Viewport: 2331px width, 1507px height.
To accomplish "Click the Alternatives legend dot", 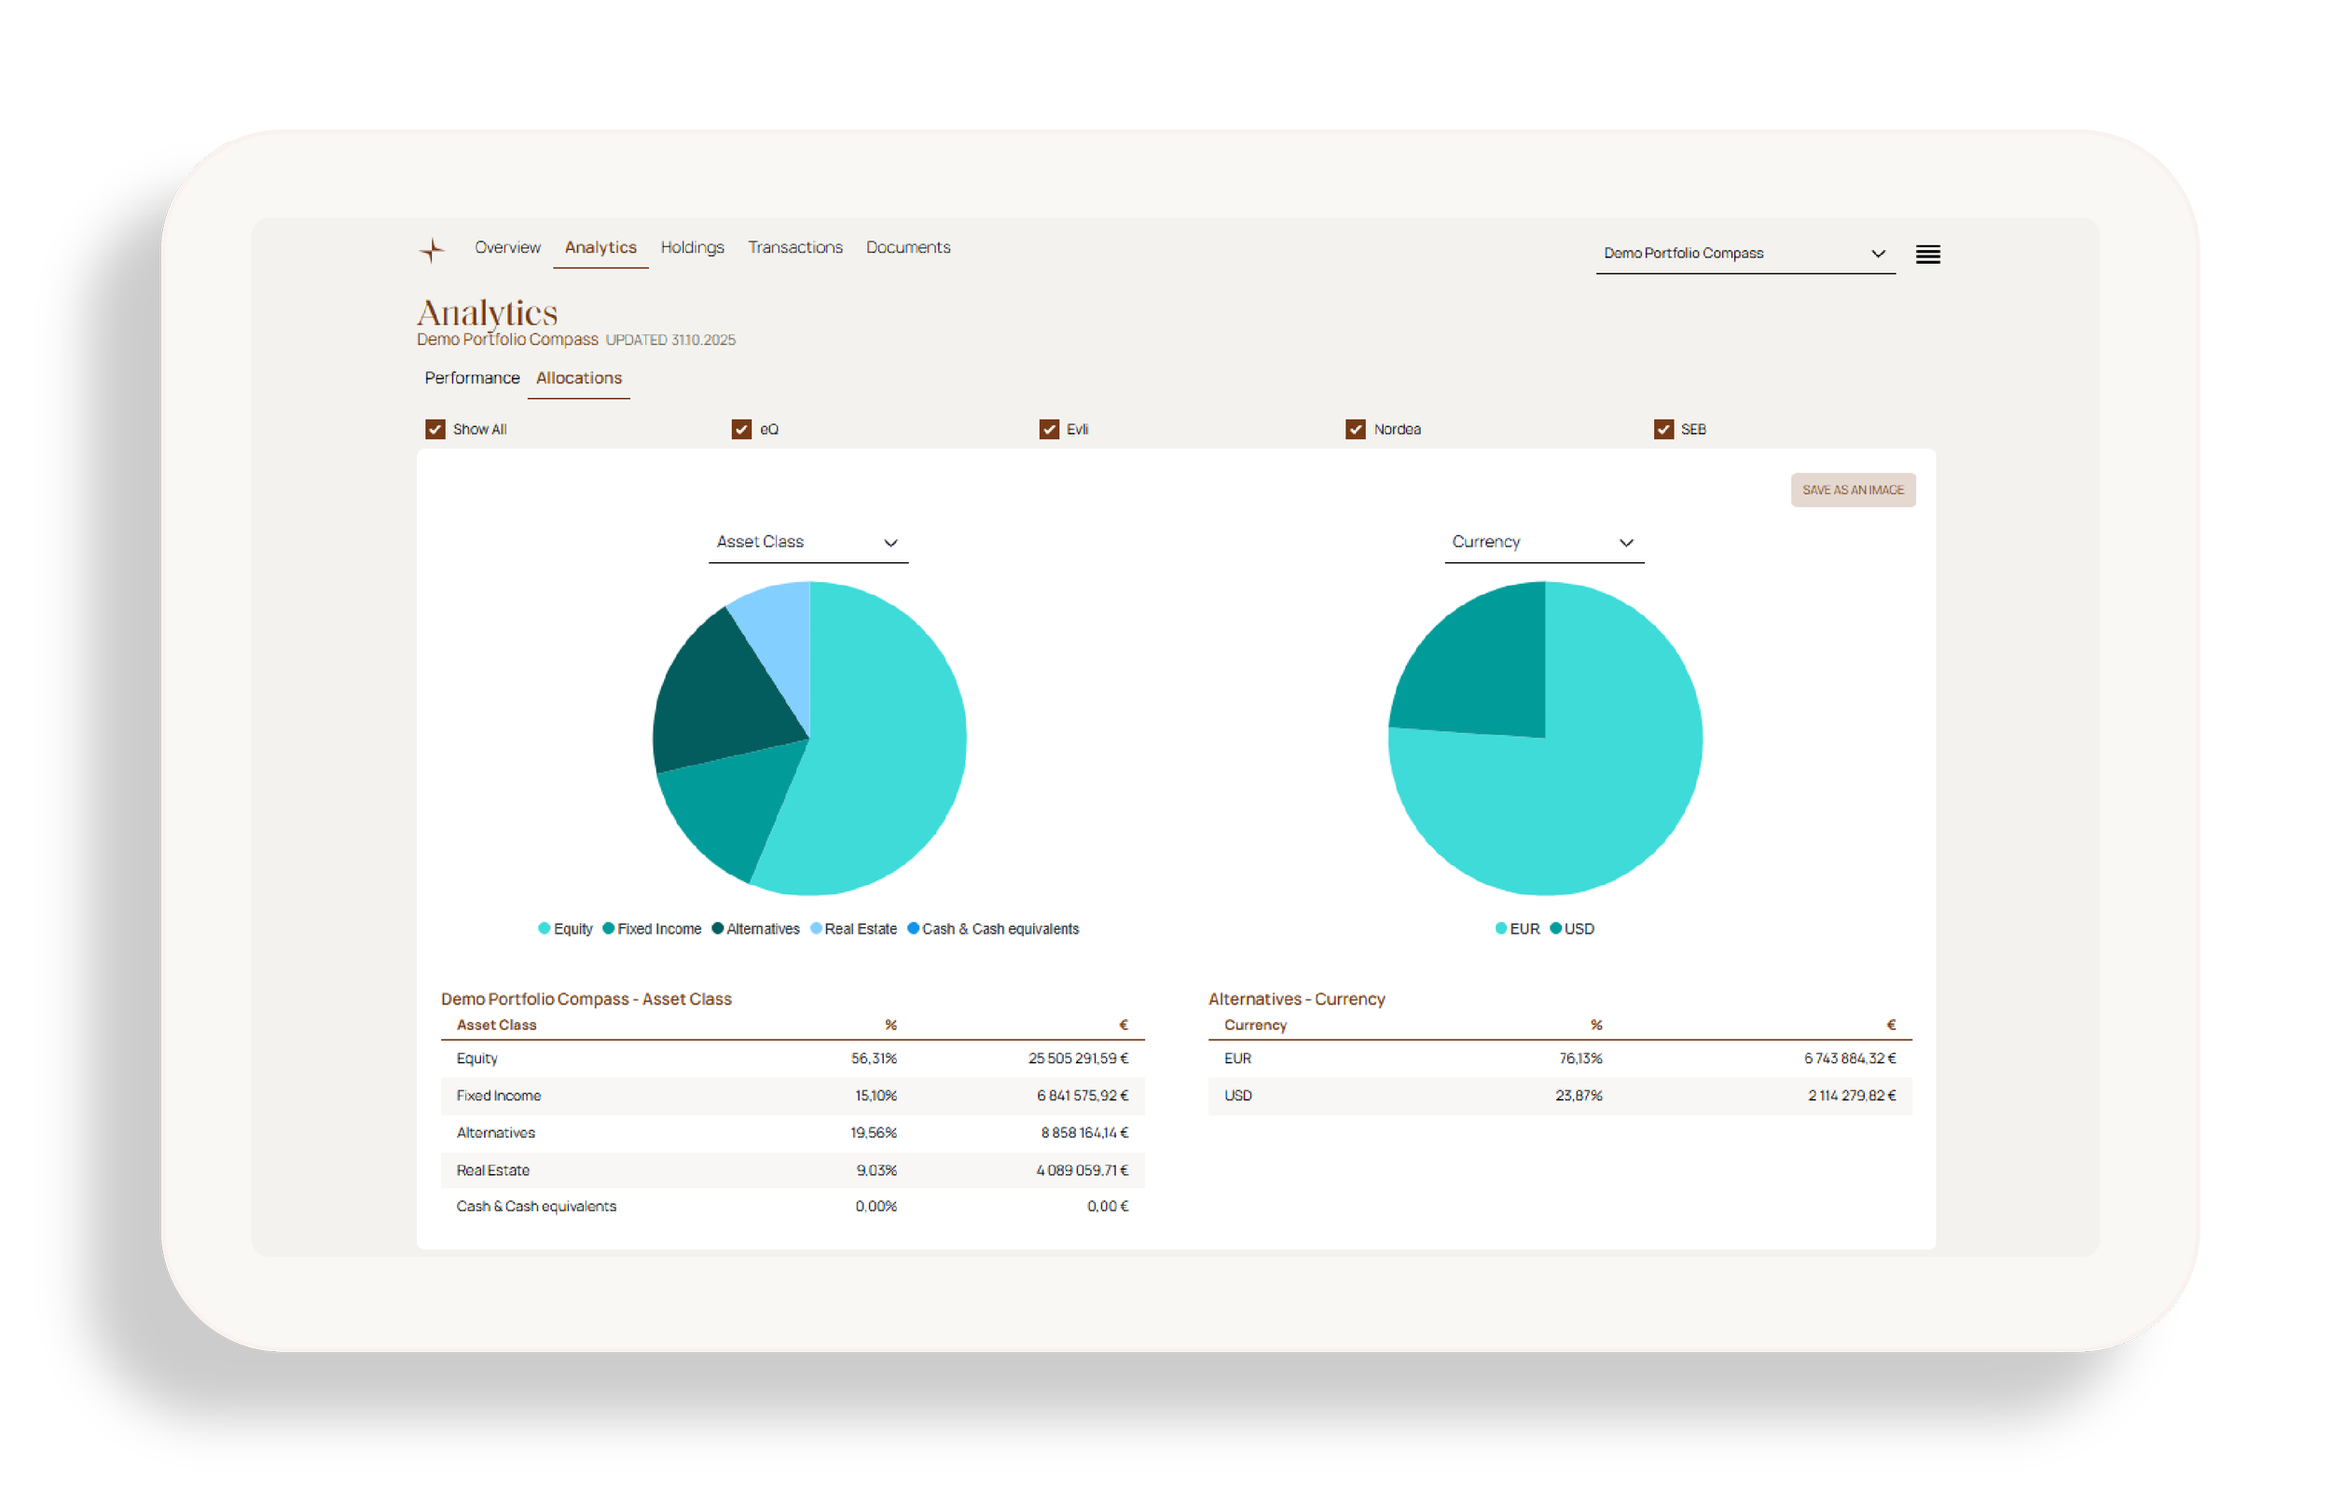I will pyautogui.click(x=717, y=929).
